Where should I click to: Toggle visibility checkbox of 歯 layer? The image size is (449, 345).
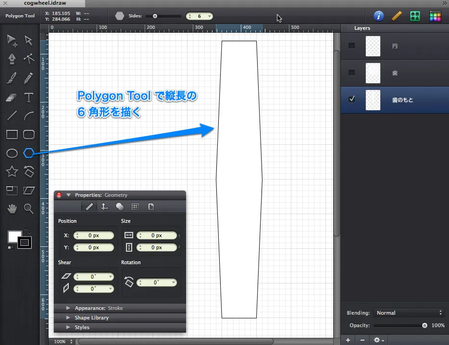[352, 73]
